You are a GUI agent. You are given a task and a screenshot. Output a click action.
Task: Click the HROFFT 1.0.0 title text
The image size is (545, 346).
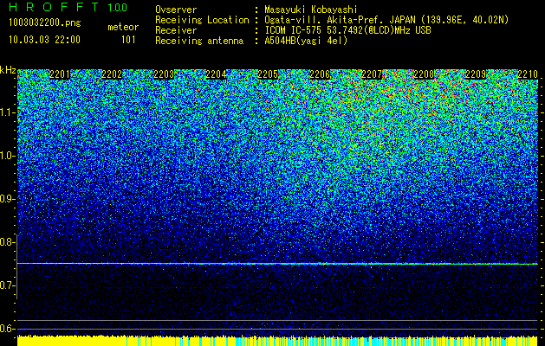point(68,7)
